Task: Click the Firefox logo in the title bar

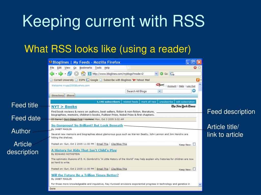Action: (51, 62)
